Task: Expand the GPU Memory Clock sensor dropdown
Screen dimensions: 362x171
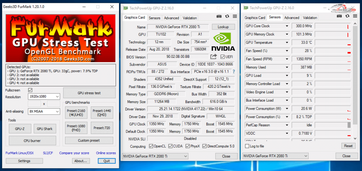Action: 287,34
